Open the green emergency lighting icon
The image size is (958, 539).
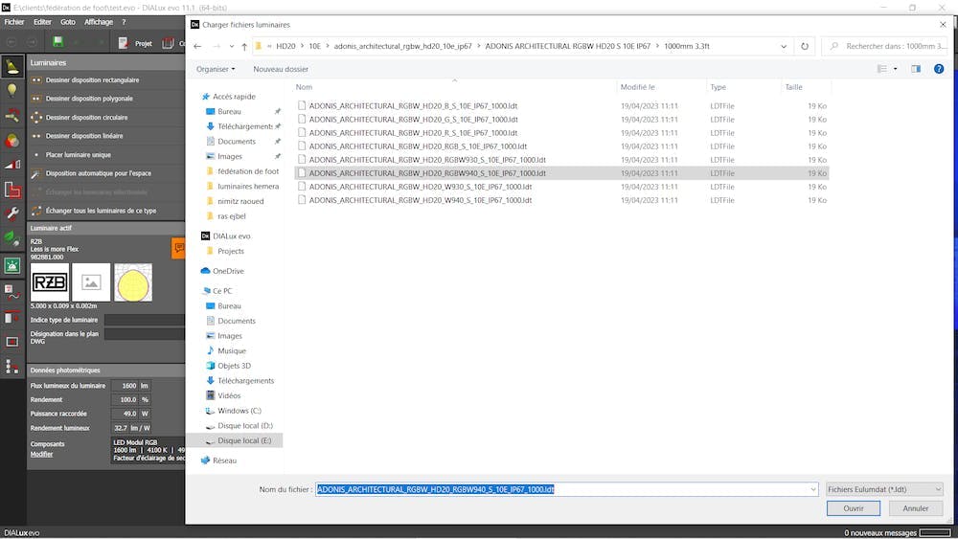tap(12, 265)
